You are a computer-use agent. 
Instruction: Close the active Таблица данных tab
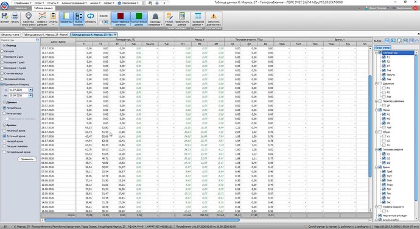115,35
